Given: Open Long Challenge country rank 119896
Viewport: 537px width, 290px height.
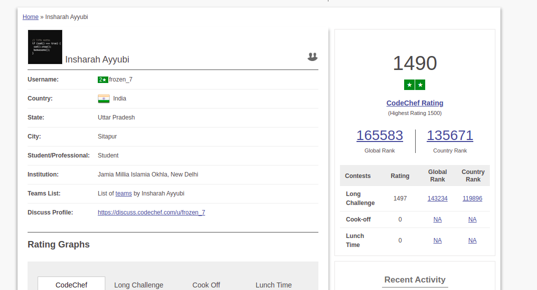Looking at the screenshot, I should coord(472,198).
